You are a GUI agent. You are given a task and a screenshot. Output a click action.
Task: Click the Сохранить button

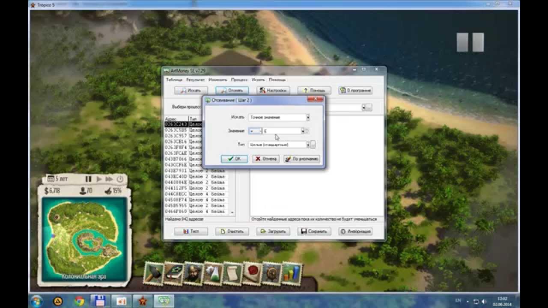pyautogui.click(x=314, y=231)
